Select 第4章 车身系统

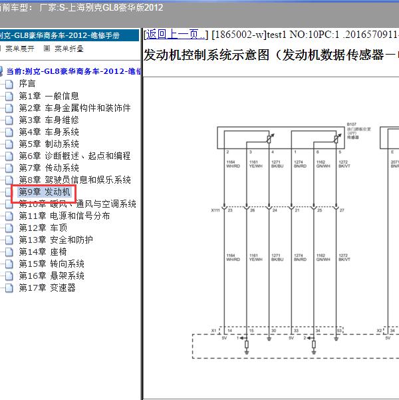49,132
